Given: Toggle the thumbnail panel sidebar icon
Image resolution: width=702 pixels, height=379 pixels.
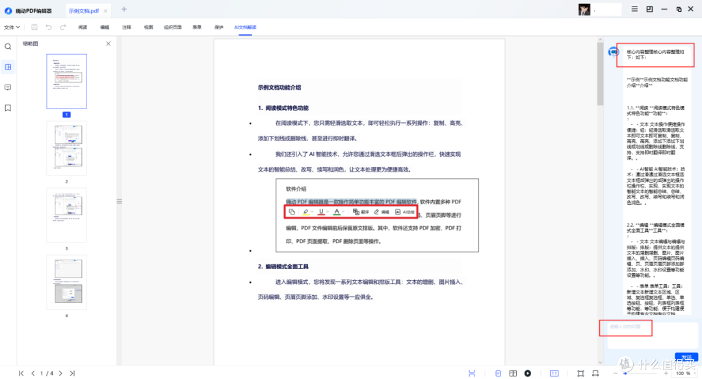Looking at the screenshot, I should (8, 67).
